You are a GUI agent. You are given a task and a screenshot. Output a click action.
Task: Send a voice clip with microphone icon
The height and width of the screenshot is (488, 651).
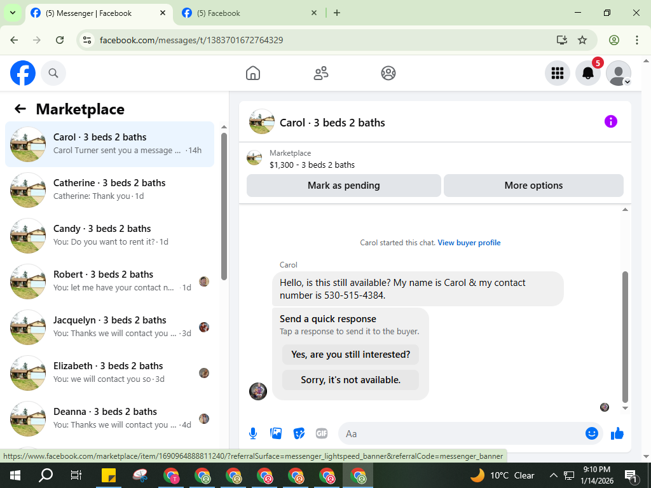point(253,433)
